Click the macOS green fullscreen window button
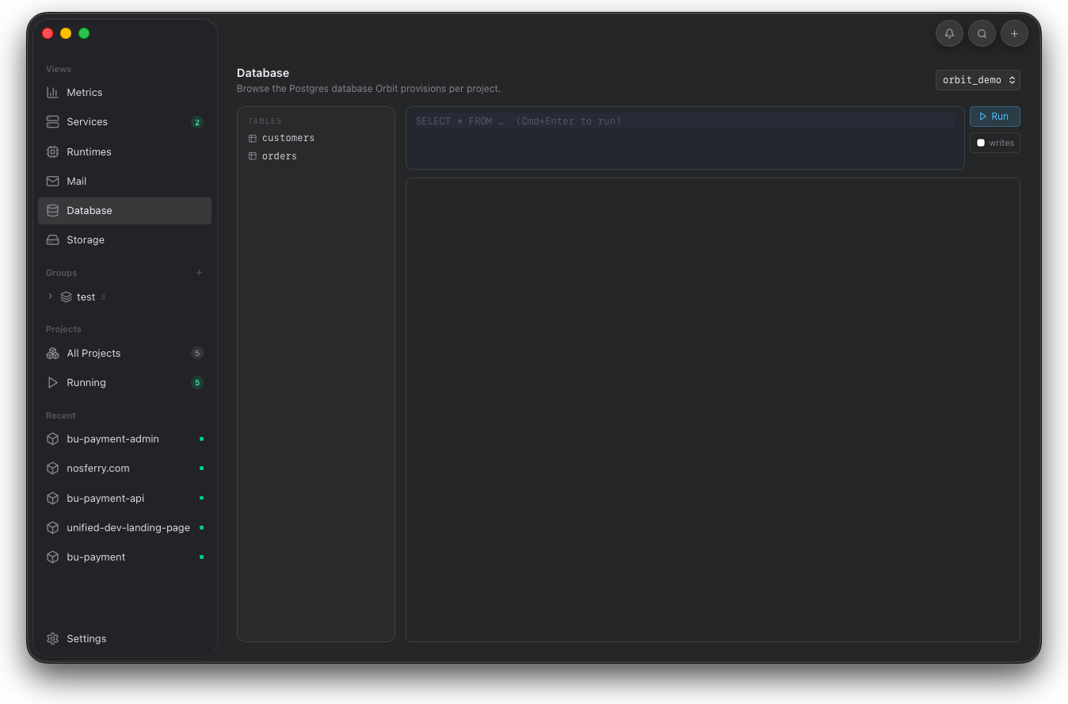 [84, 33]
